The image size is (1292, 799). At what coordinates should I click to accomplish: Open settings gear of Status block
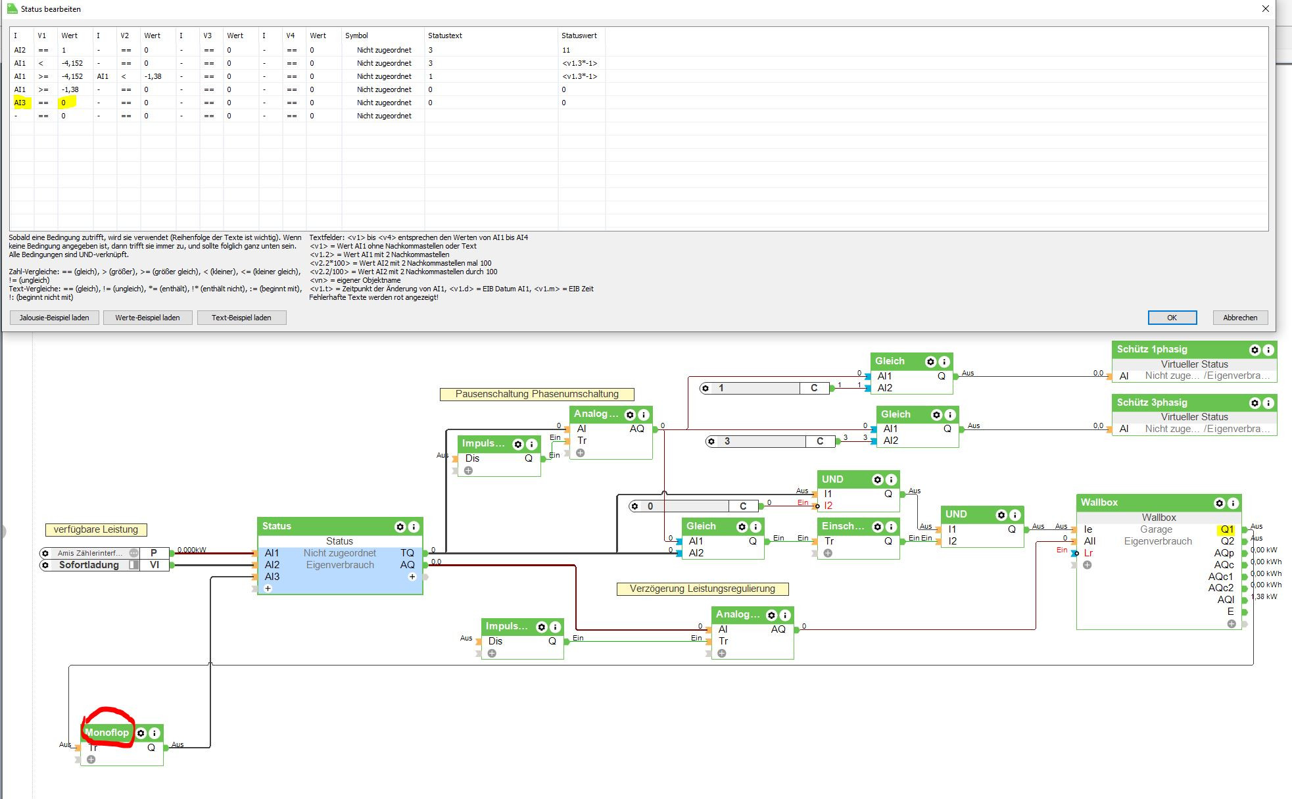click(x=400, y=527)
